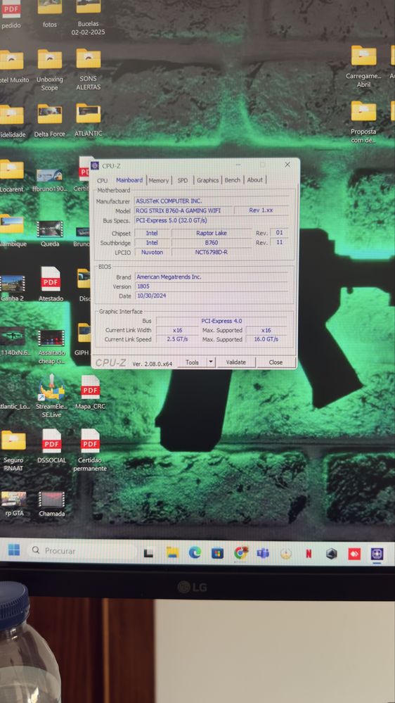Select the pedido PDF file
Screen dimensions: 395x703
(x=11, y=14)
